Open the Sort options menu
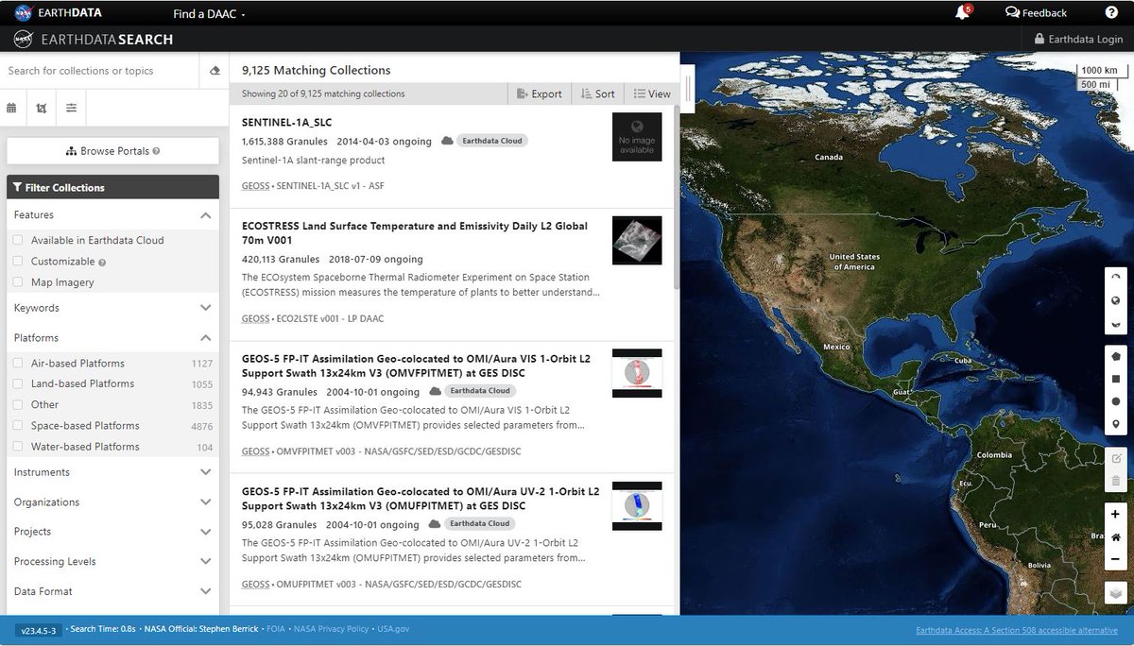 click(598, 93)
